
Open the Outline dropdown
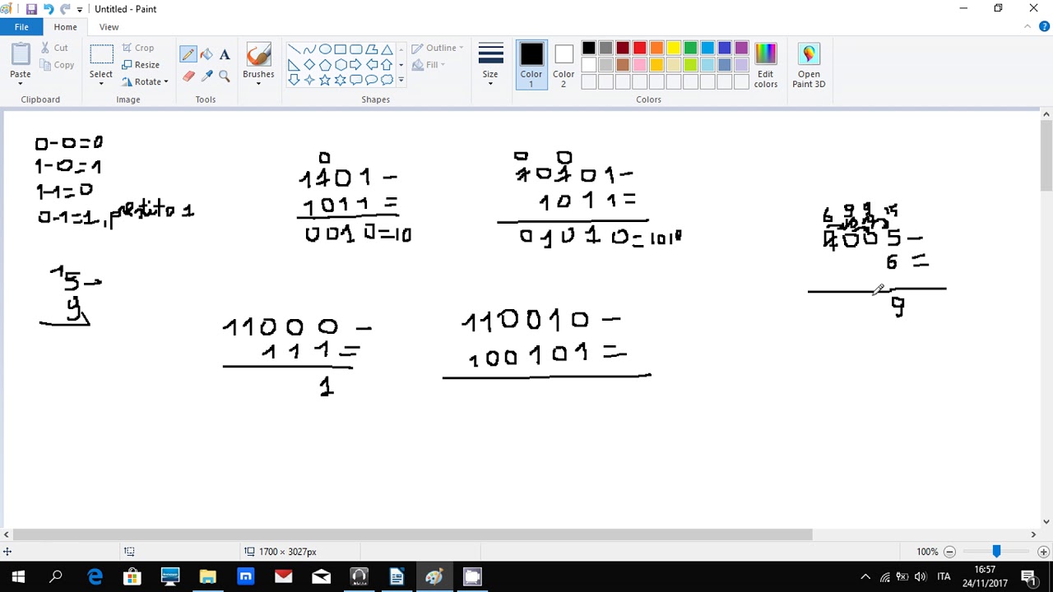click(x=437, y=48)
